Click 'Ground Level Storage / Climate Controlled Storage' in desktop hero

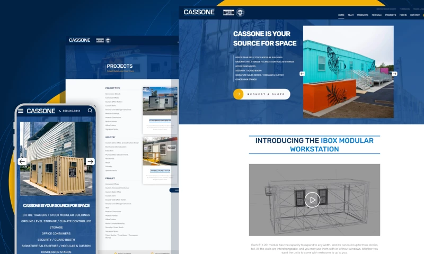click(x=264, y=61)
